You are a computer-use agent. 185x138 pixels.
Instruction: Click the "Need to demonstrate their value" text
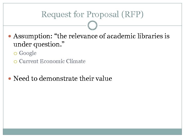click(62, 79)
